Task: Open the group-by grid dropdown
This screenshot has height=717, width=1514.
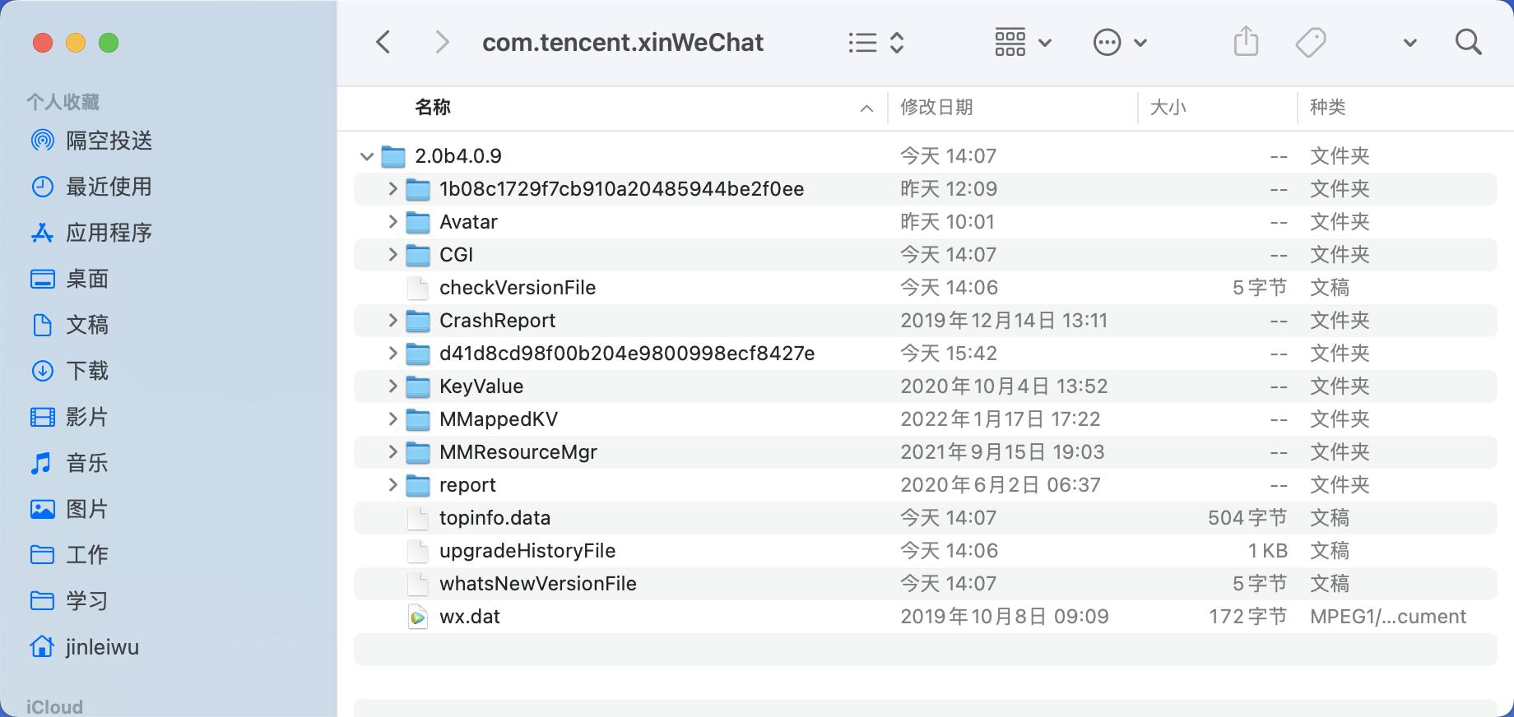Action: click(1022, 42)
